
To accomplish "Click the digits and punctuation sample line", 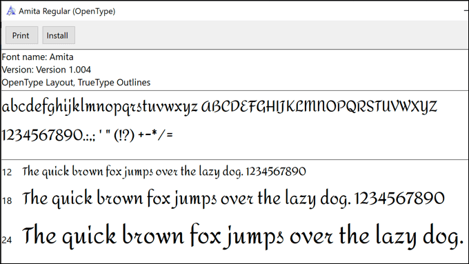I will [88, 135].
